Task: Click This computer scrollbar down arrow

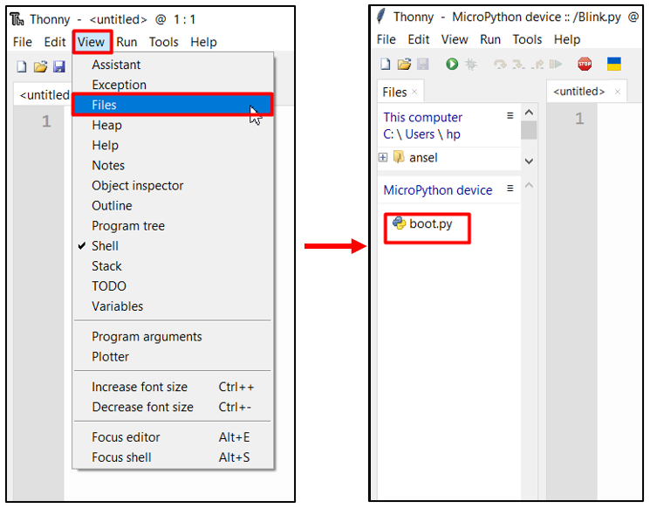Action: coord(529,161)
